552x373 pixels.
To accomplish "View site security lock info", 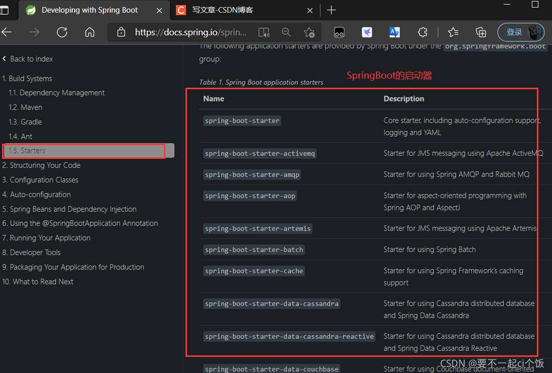I will (x=121, y=32).
